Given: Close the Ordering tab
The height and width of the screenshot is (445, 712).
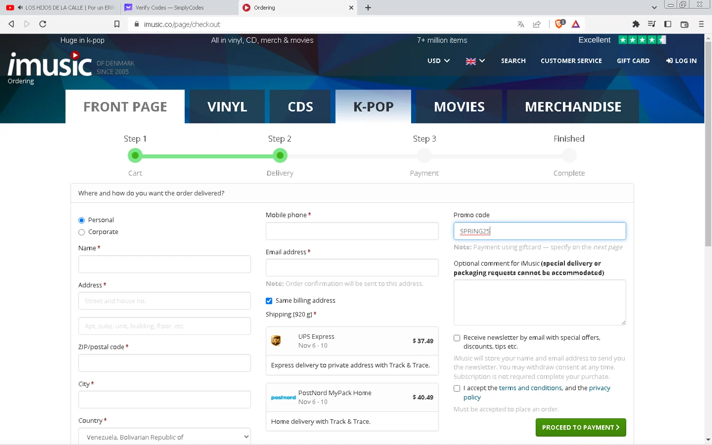Looking at the screenshot, I should [351, 8].
